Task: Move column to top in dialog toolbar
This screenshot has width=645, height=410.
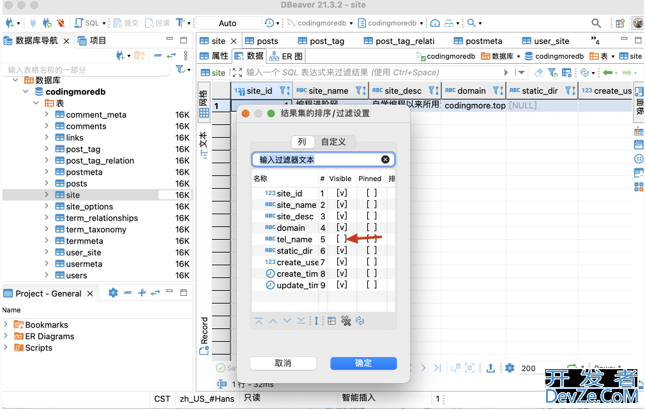Action: click(259, 321)
